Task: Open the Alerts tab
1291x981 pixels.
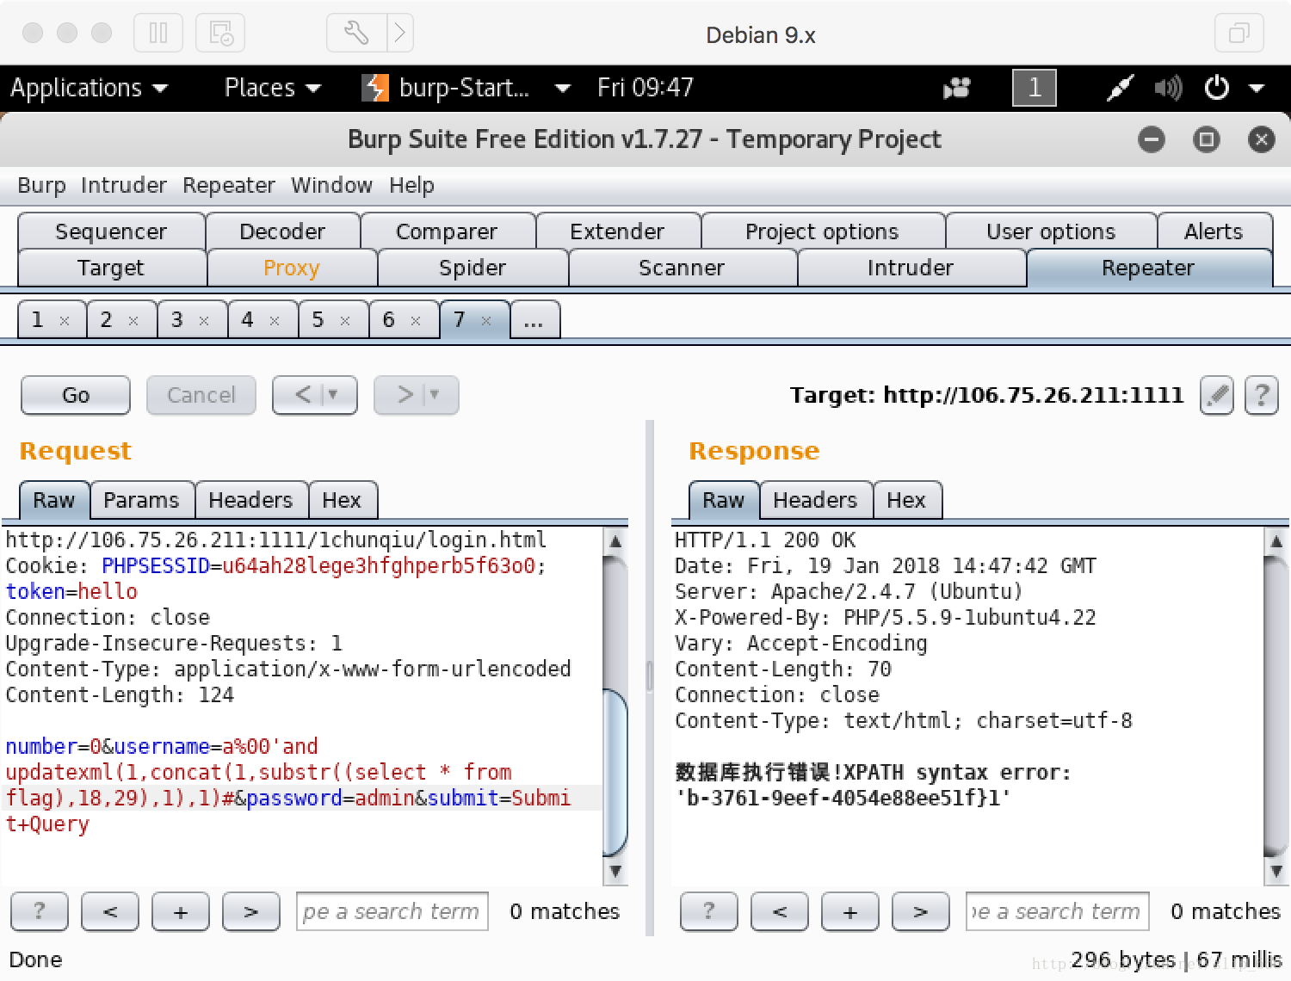Action: [x=1214, y=231]
